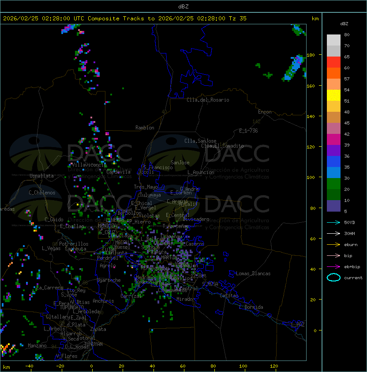Click the C_Chilenos map label
The height and width of the screenshot is (372, 367).
click(x=42, y=193)
